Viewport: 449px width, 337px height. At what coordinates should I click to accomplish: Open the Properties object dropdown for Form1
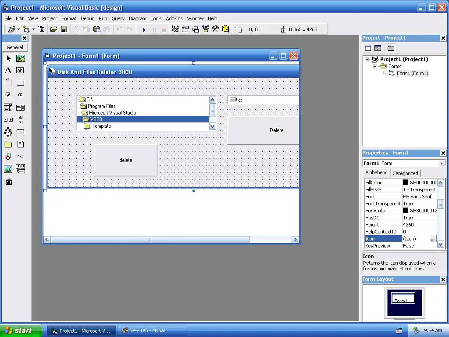tap(442, 163)
